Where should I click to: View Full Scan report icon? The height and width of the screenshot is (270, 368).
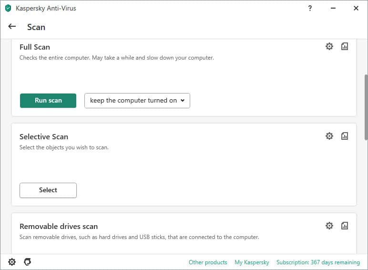[345, 46]
